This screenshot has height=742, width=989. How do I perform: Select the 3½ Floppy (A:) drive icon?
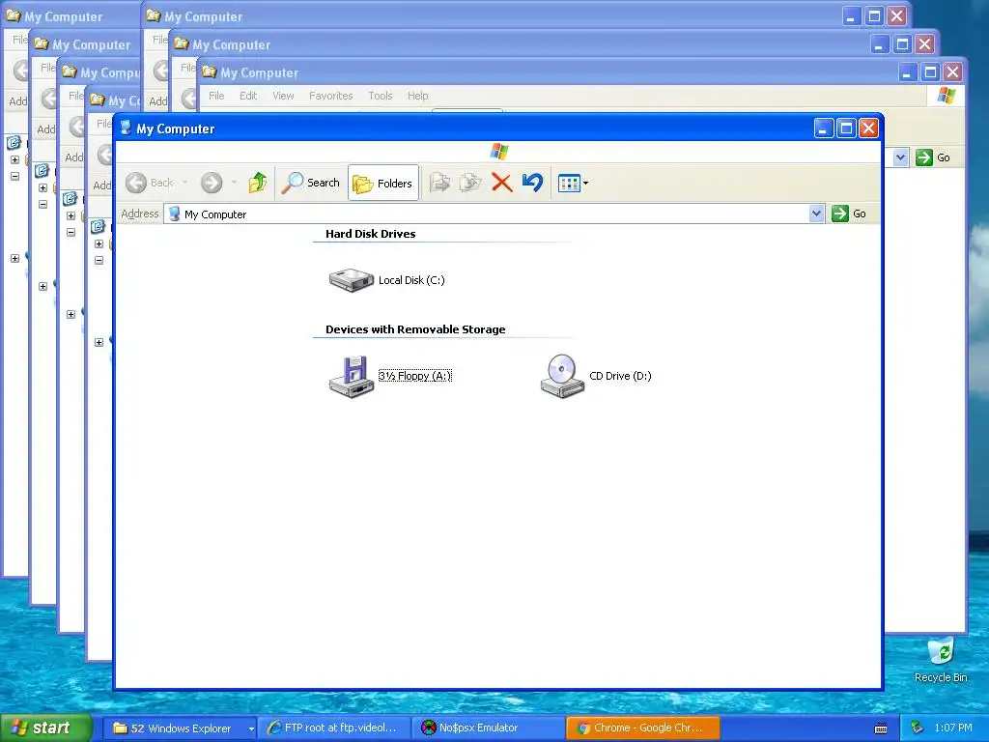pyautogui.click(x=352, y=376)
